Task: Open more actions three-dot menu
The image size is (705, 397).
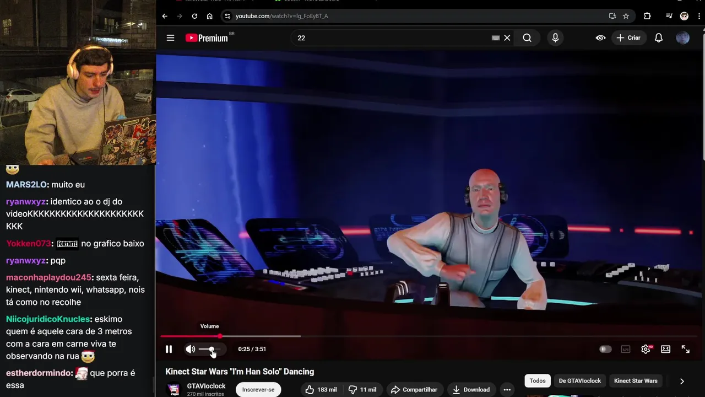Action: pyautogui.click(x=507, y=389)
